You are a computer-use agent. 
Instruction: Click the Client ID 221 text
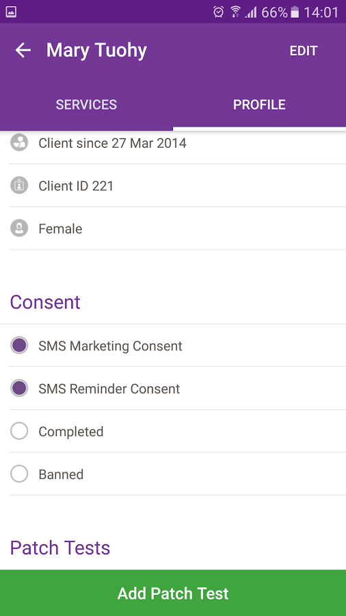tap(76, 185)
